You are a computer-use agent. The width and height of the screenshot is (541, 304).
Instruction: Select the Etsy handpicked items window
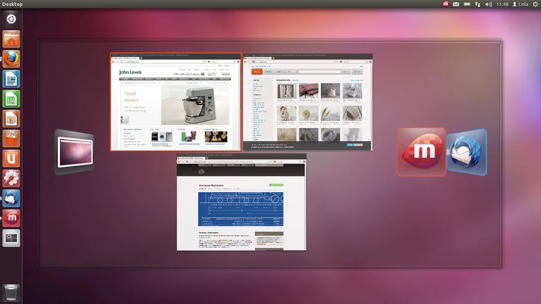point(308,102)
